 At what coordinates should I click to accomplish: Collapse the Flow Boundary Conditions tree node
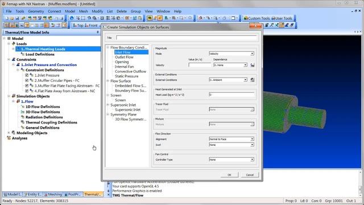tap(108, 47)
